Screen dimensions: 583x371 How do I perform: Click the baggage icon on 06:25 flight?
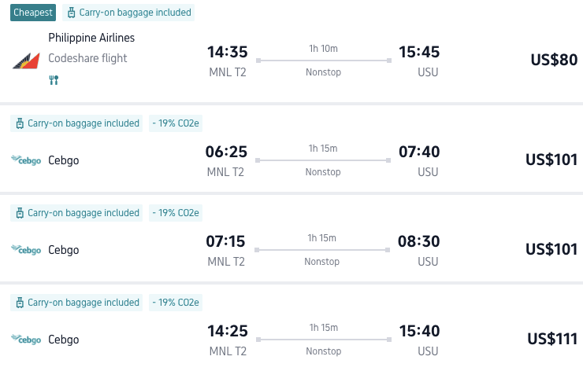20,123
